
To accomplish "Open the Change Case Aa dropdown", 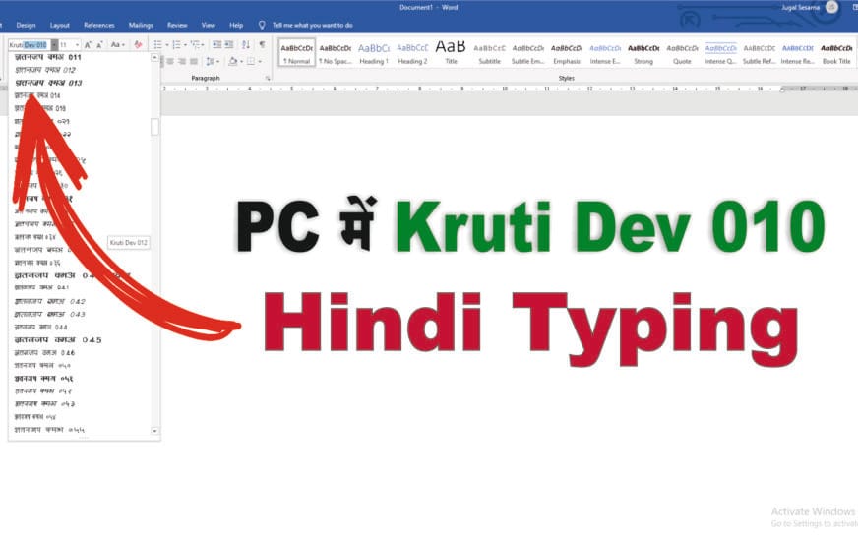I will [118, 45].
